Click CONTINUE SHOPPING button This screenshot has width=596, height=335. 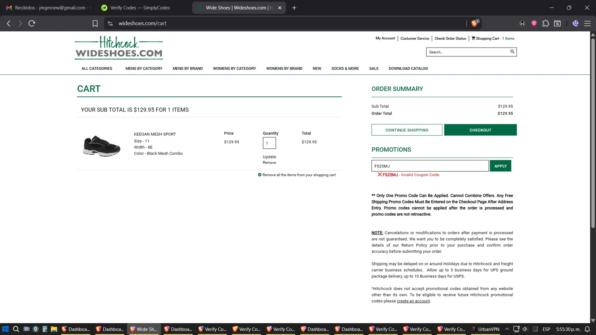(x=406, y=130)
